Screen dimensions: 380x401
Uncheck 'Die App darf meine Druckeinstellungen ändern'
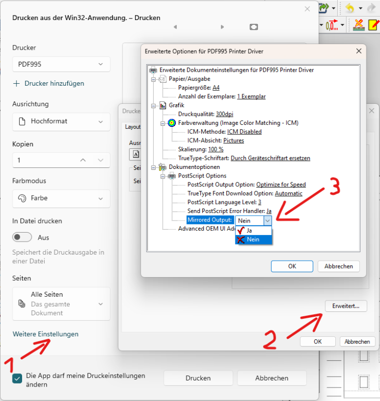(18, 379)
